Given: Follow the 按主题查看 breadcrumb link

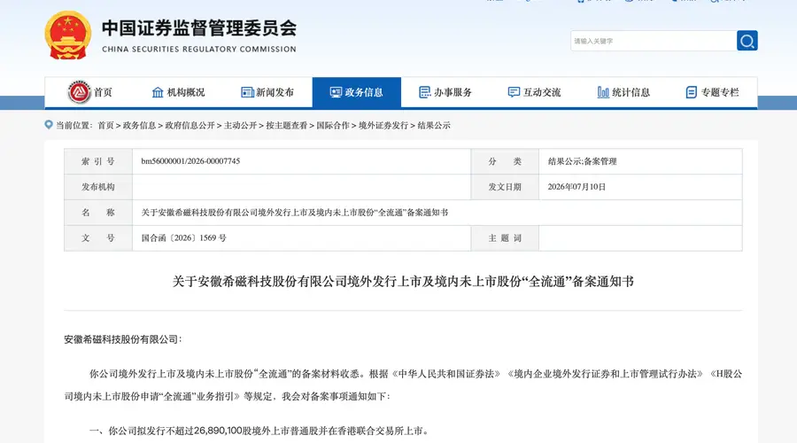Looking at the screenshot, I should pos(287,126).
